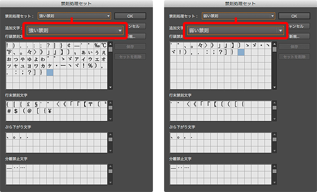Select the 《 character in 弱い禁則 行末禁則文字 grid
The height and width of the screenshot is (192, 317).
pos(195,104)
